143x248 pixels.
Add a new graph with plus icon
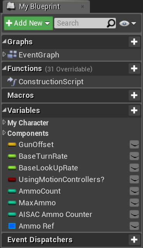134,42
